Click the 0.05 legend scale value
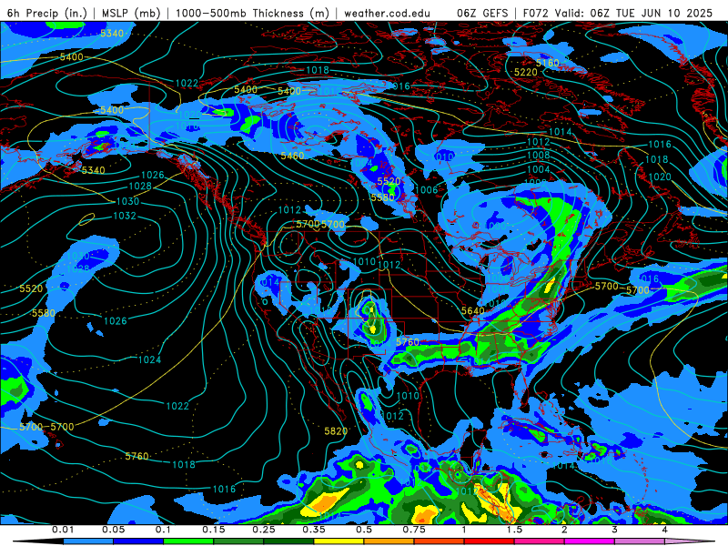 (113, 530)
